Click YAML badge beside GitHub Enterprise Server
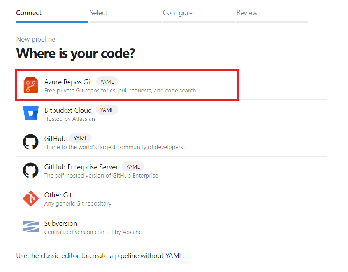This screenshot has height=272, width=348. (x=133, y=167)
